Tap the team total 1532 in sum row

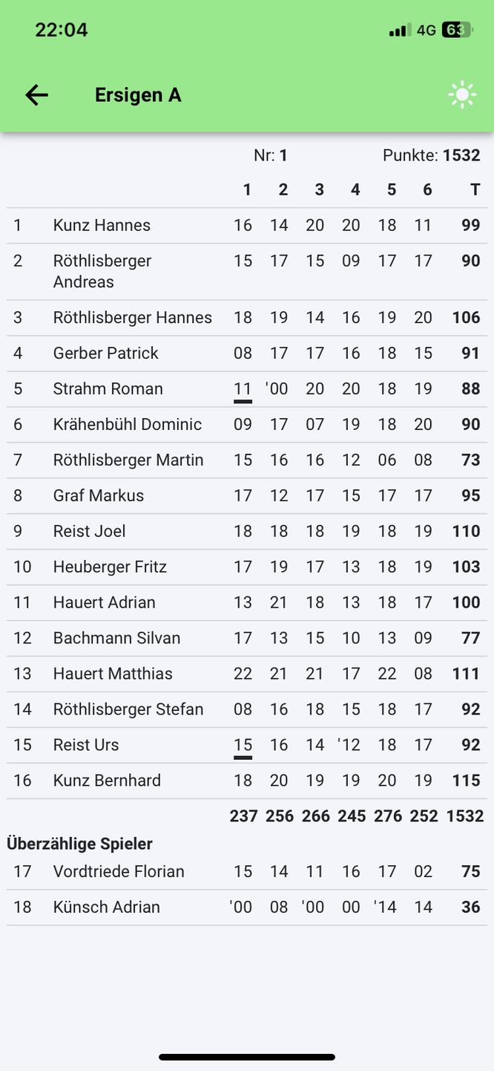464,816
